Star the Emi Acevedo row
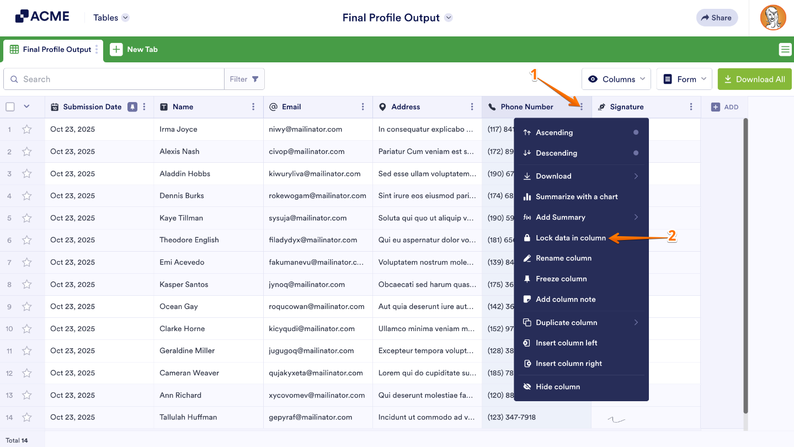 click(26, 262)
